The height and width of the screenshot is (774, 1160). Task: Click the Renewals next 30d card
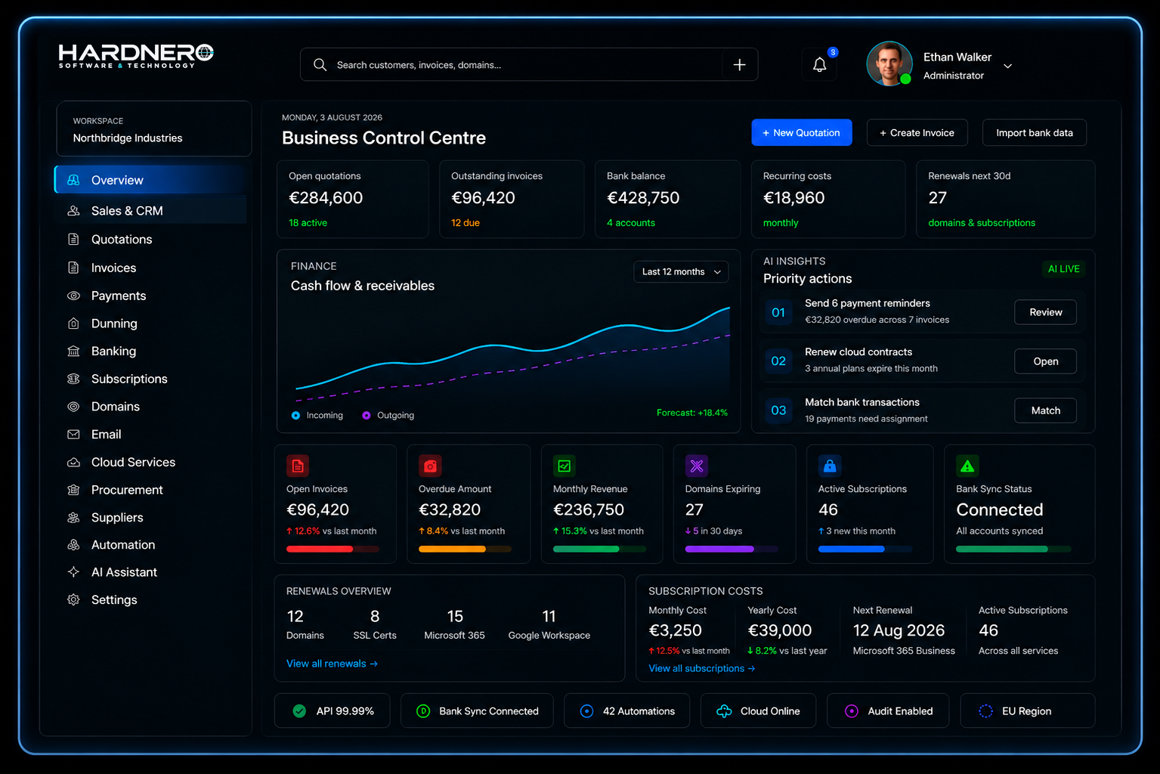(x=1005, y=200)
